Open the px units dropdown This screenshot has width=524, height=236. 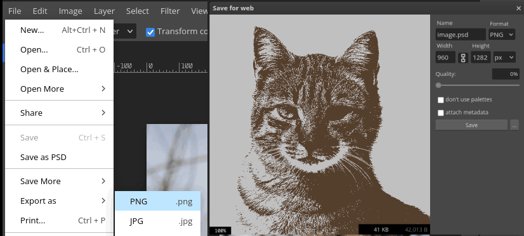pos(504,58)
